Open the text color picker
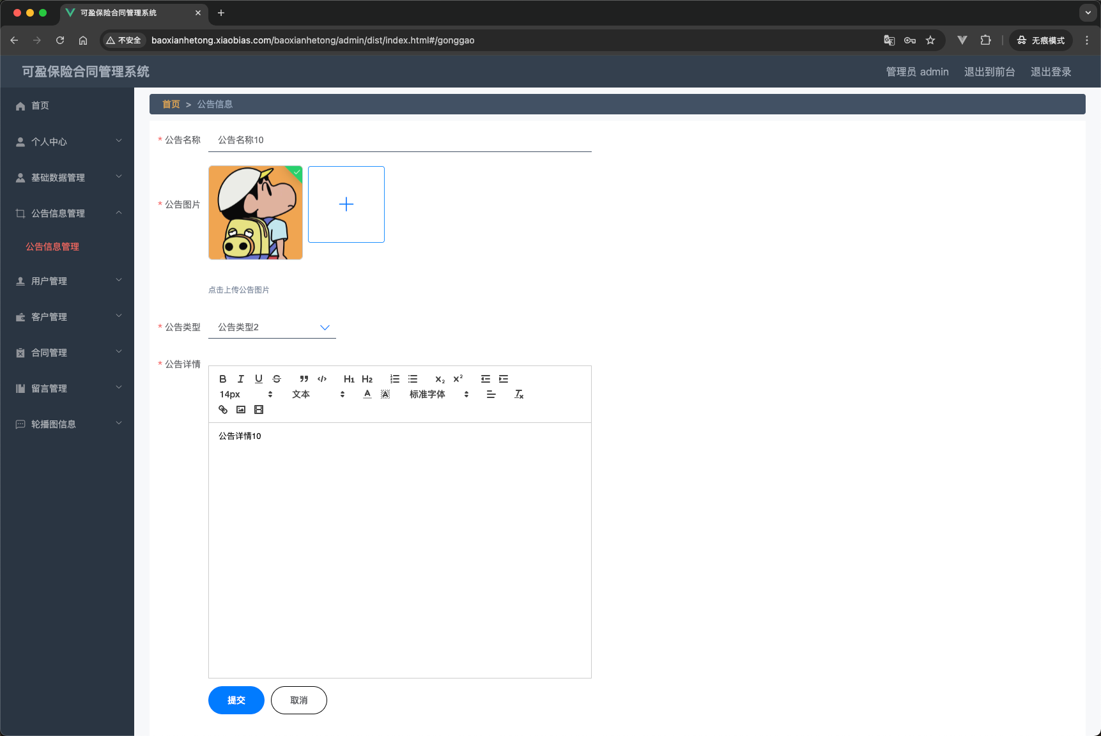This screenshot has width=1101, height=736. point(367,394)
